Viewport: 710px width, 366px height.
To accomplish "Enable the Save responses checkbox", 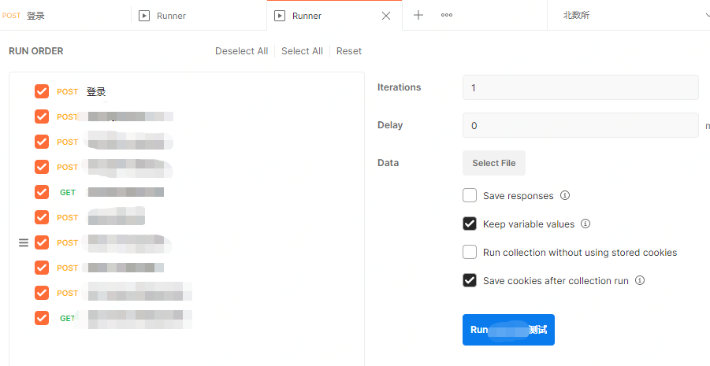I will click(x=470, y=195).
